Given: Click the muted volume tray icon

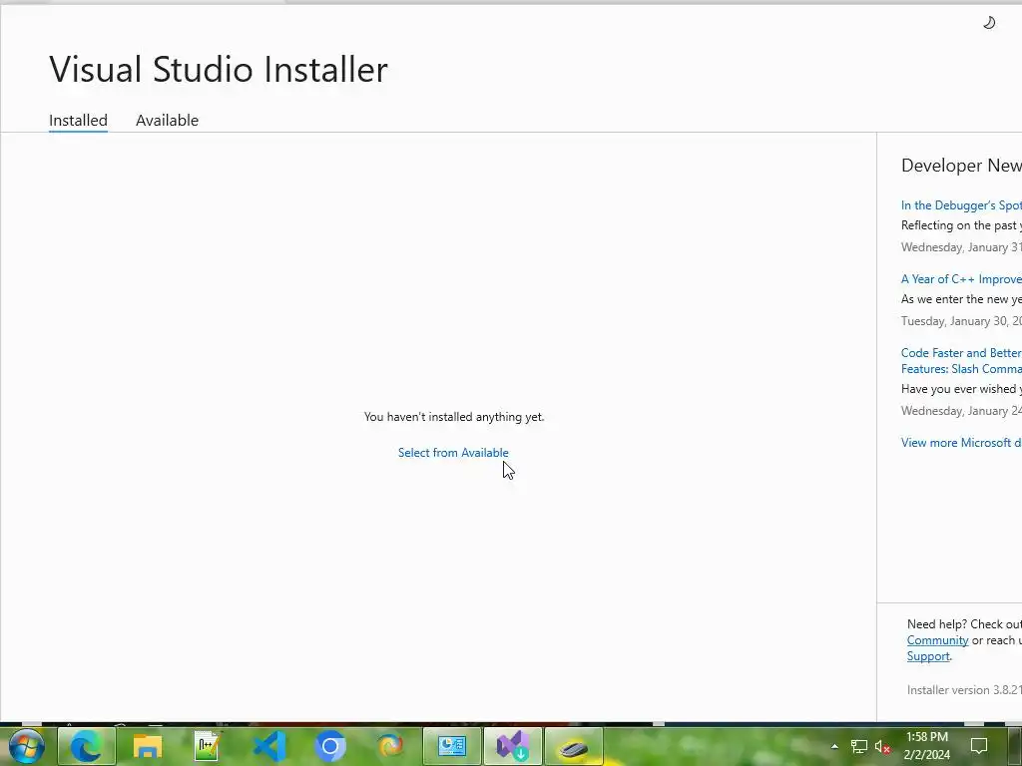Looking at the screenshot, I should [882, 746].
